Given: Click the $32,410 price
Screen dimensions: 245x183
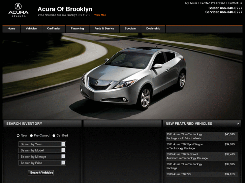Looking at the screenshot, I should 229,154.
